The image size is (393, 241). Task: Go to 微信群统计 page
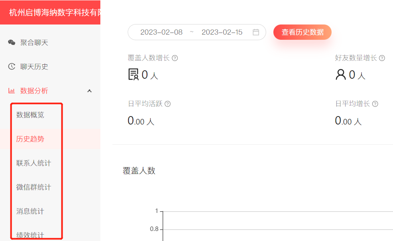click(34, 187)
